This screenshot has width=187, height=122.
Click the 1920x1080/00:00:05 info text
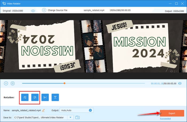tap(120, 10)
